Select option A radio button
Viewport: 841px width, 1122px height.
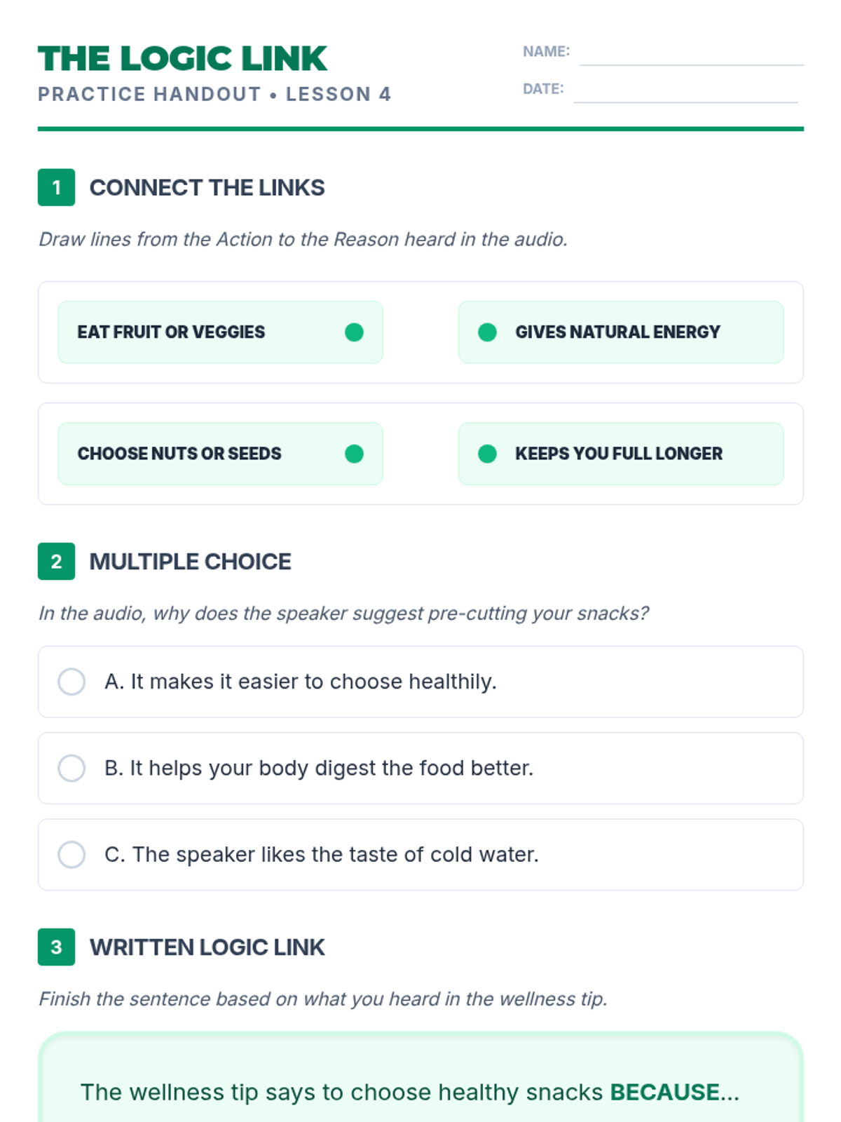[71, 682]
